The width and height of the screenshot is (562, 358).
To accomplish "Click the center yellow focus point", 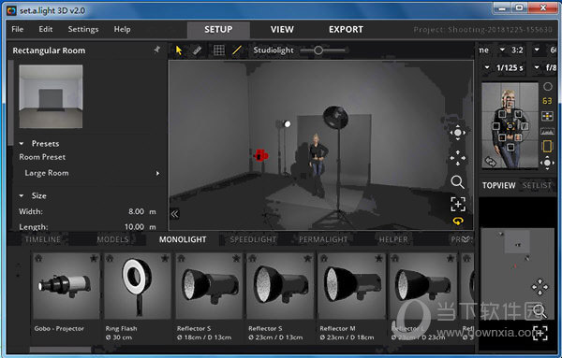I will pyautogui.click(x=510, y=126).
